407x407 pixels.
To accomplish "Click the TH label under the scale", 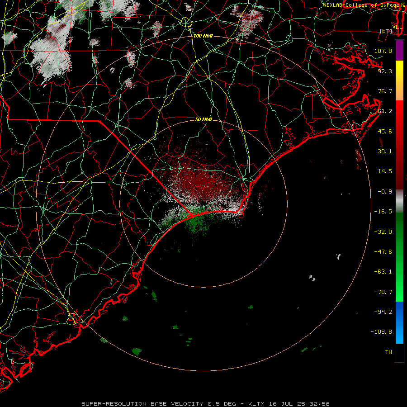I will (x=388, y=352).
